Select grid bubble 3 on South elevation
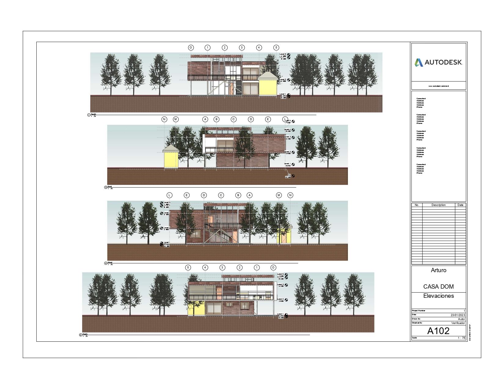Screen dimensions: 504x389 coord(242,48)
